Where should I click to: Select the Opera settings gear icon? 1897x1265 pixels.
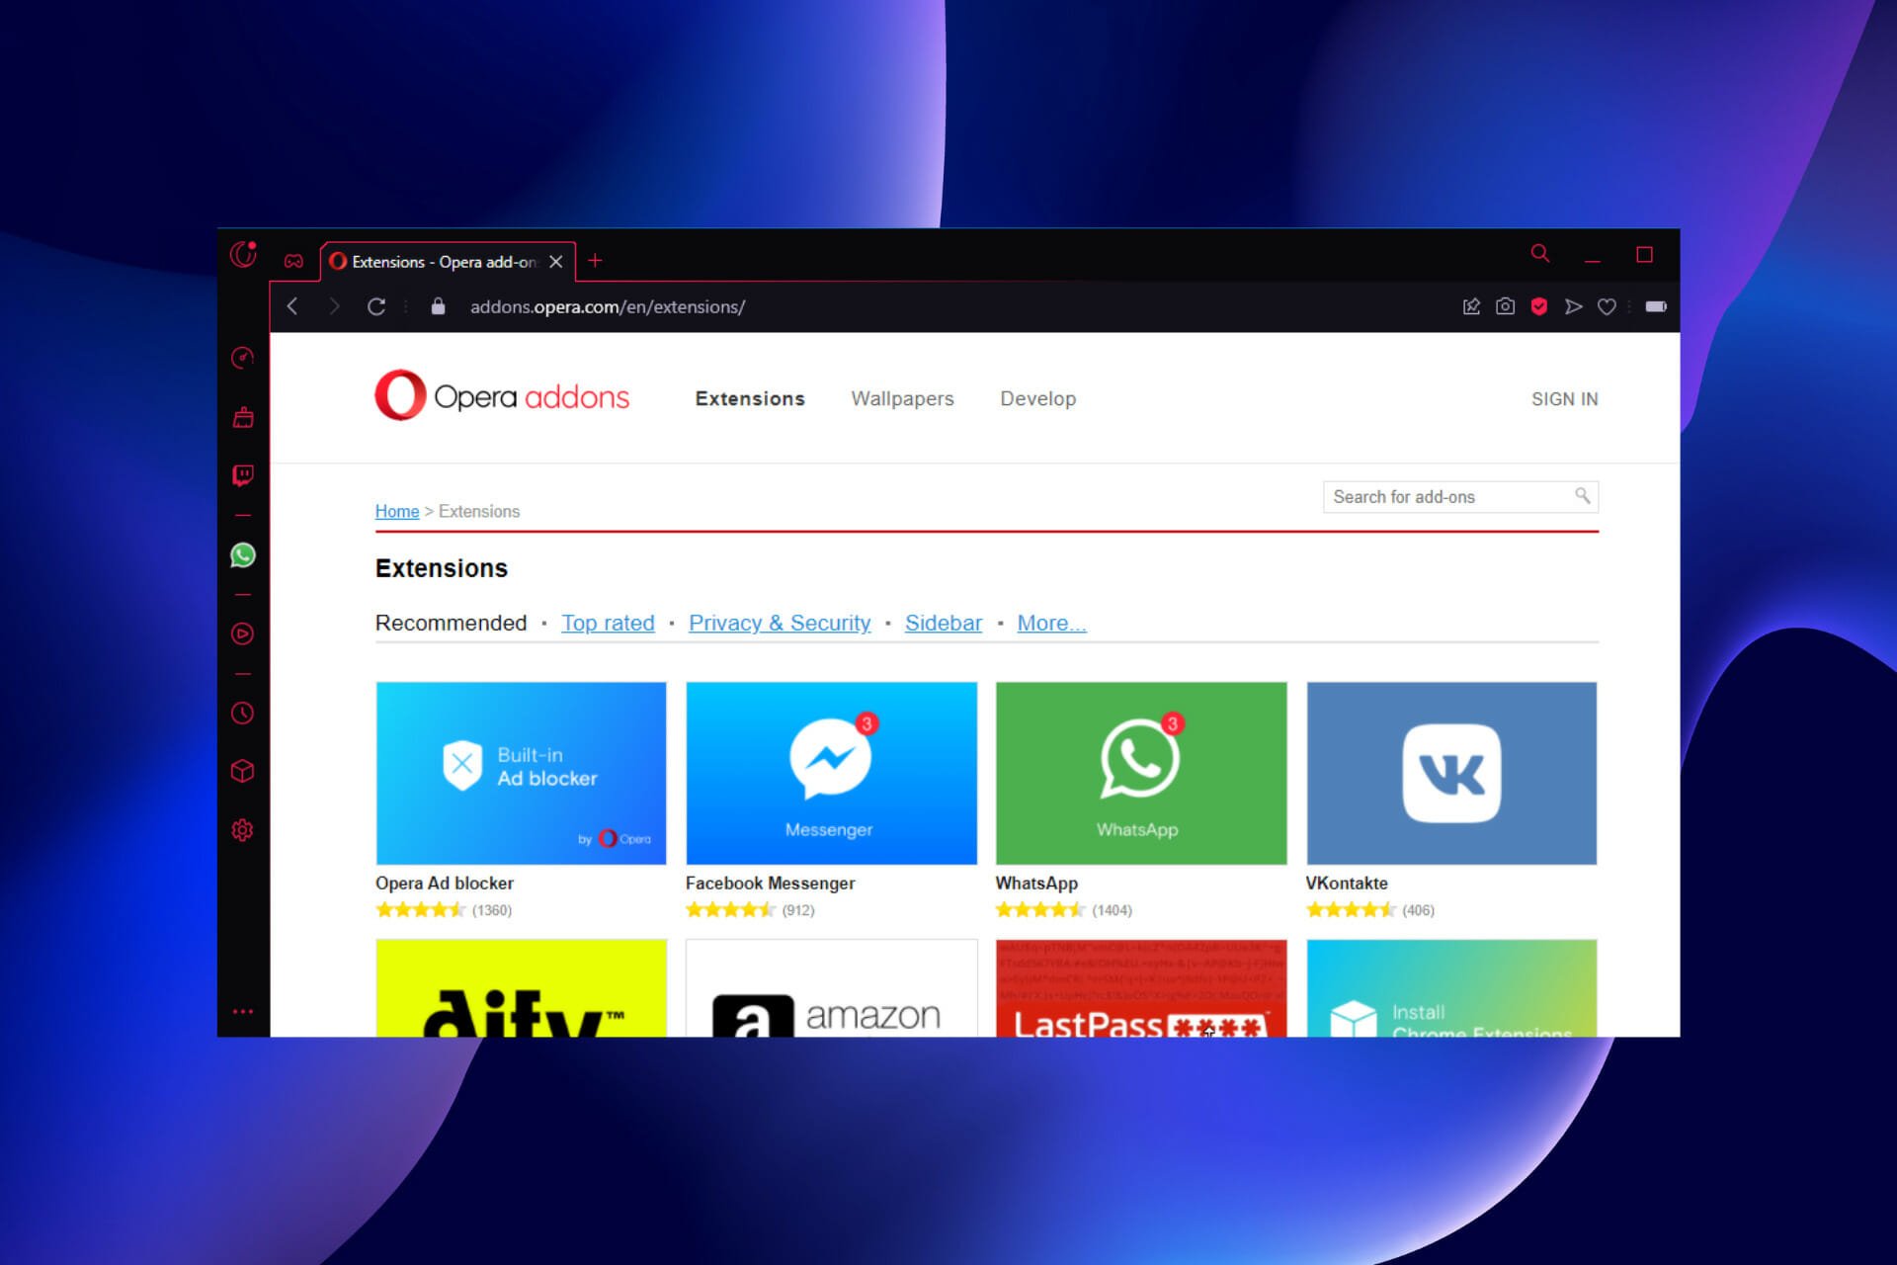[x=241, y=830]
